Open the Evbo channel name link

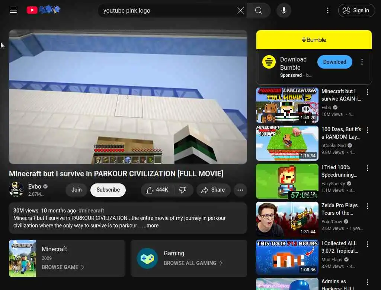[x=35, y=186]
